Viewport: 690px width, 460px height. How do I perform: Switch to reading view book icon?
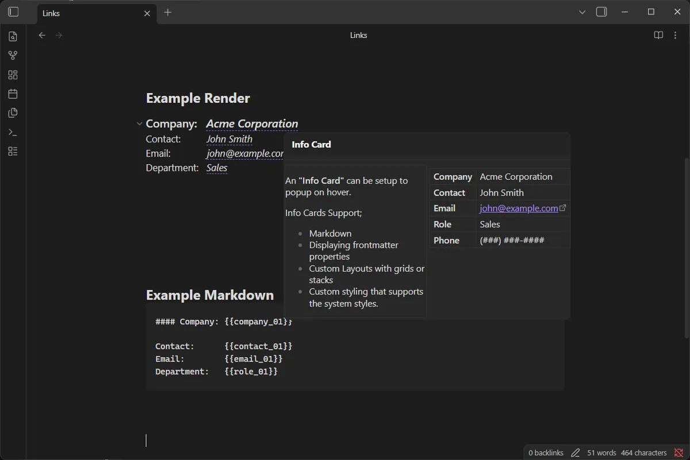pyautogui.click(x=659, y=35)
